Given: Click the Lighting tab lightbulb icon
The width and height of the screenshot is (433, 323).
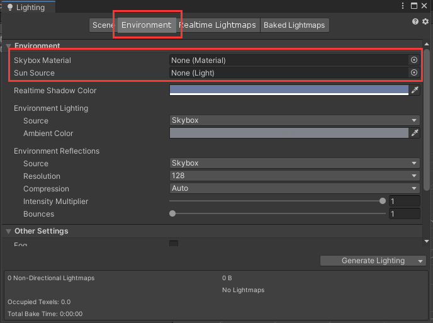Looking at the screenshot, I should pyautogui.click(x=10, y=8).
